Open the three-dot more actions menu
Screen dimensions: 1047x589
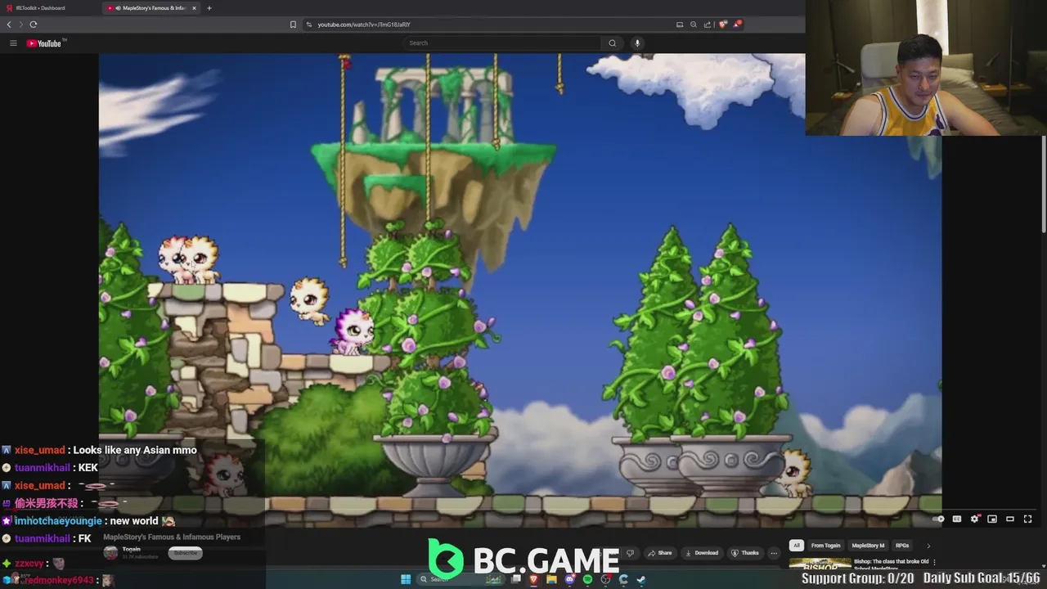pos(774,553)
